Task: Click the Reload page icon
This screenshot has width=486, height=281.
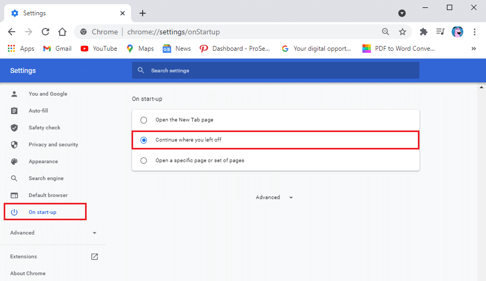Action: (45, 32)
